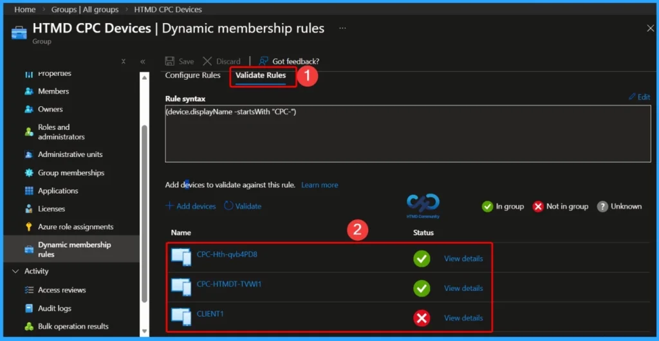Go to Home breadcrumb

pos(25,9)
